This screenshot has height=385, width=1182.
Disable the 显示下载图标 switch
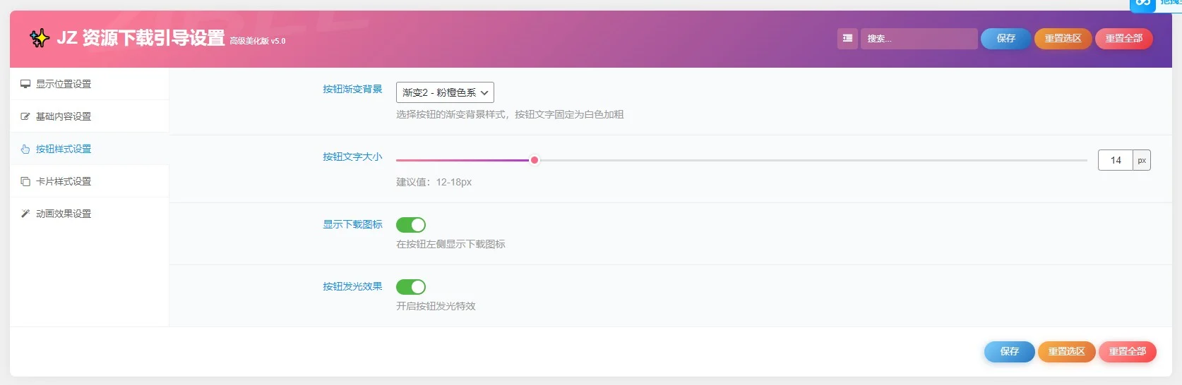411,225
